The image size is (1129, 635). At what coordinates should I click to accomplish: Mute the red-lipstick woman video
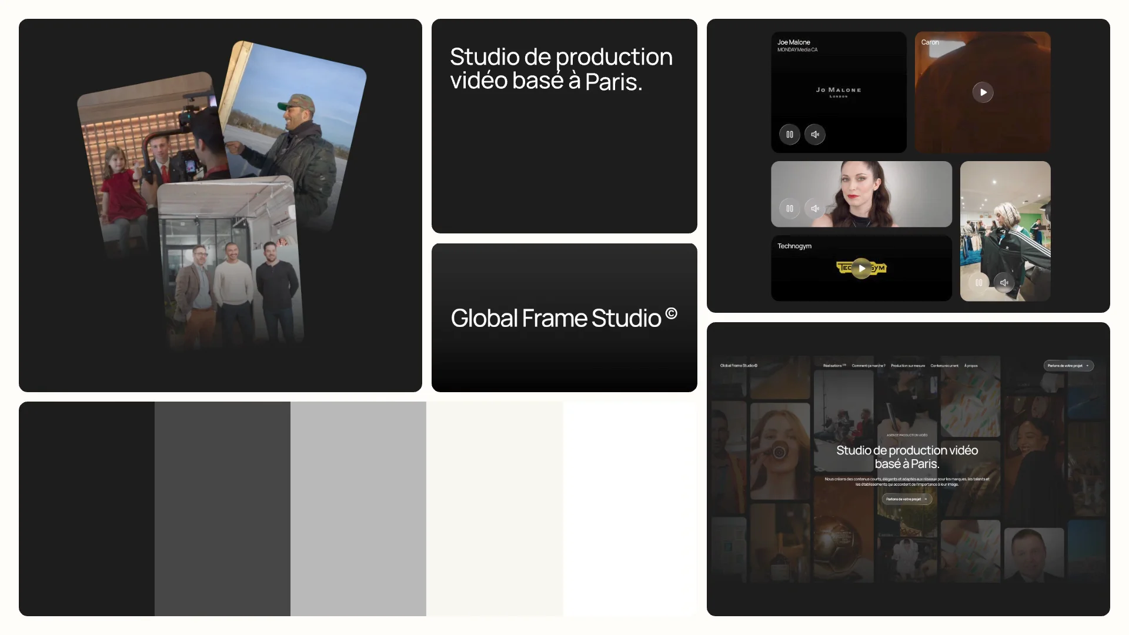pos(815,209)
